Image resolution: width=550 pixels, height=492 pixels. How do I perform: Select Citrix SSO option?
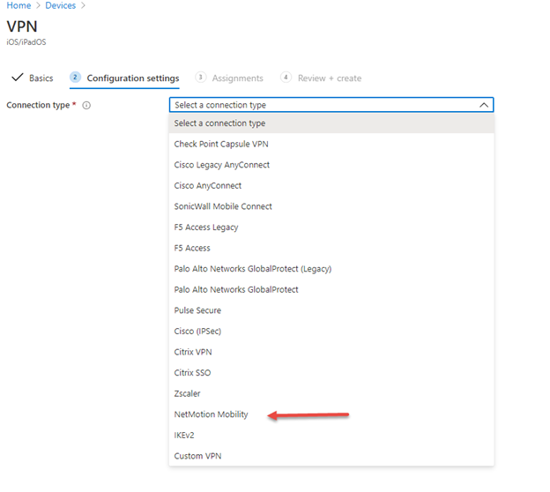[192, 373]
